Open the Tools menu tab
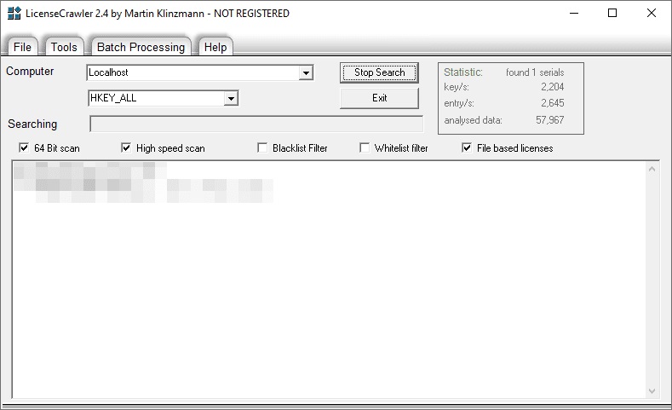The width and height of the screenshot is (672, 410). 64,47
